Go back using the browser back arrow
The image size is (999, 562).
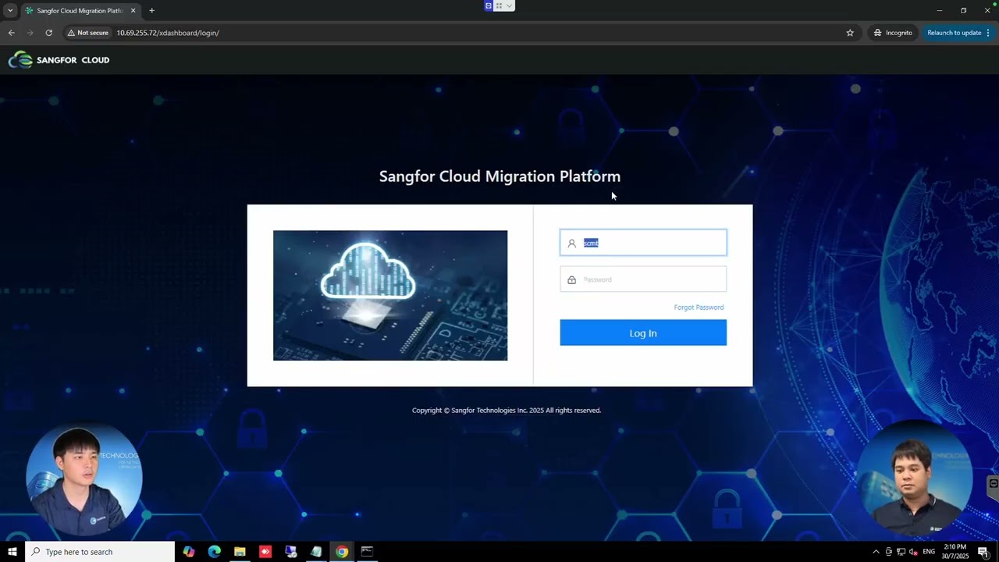point(11,33)
